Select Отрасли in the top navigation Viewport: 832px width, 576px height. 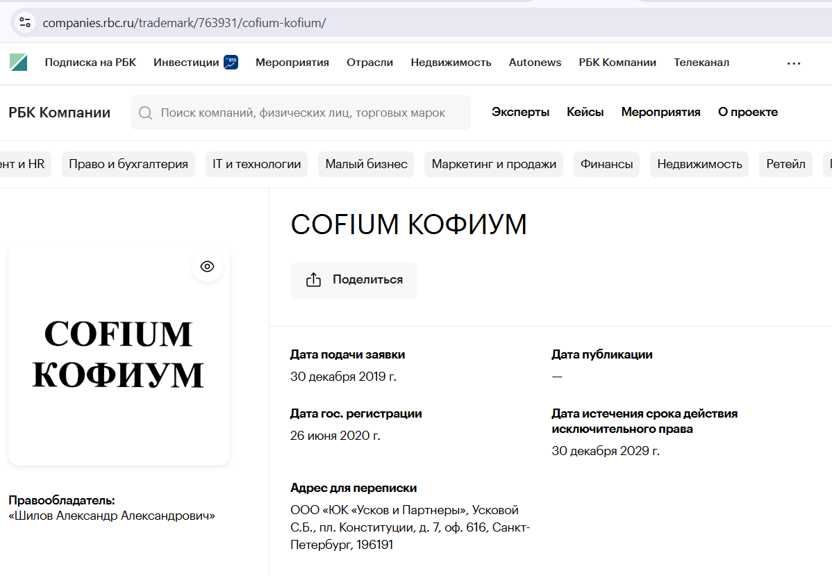tap(369, 62)
